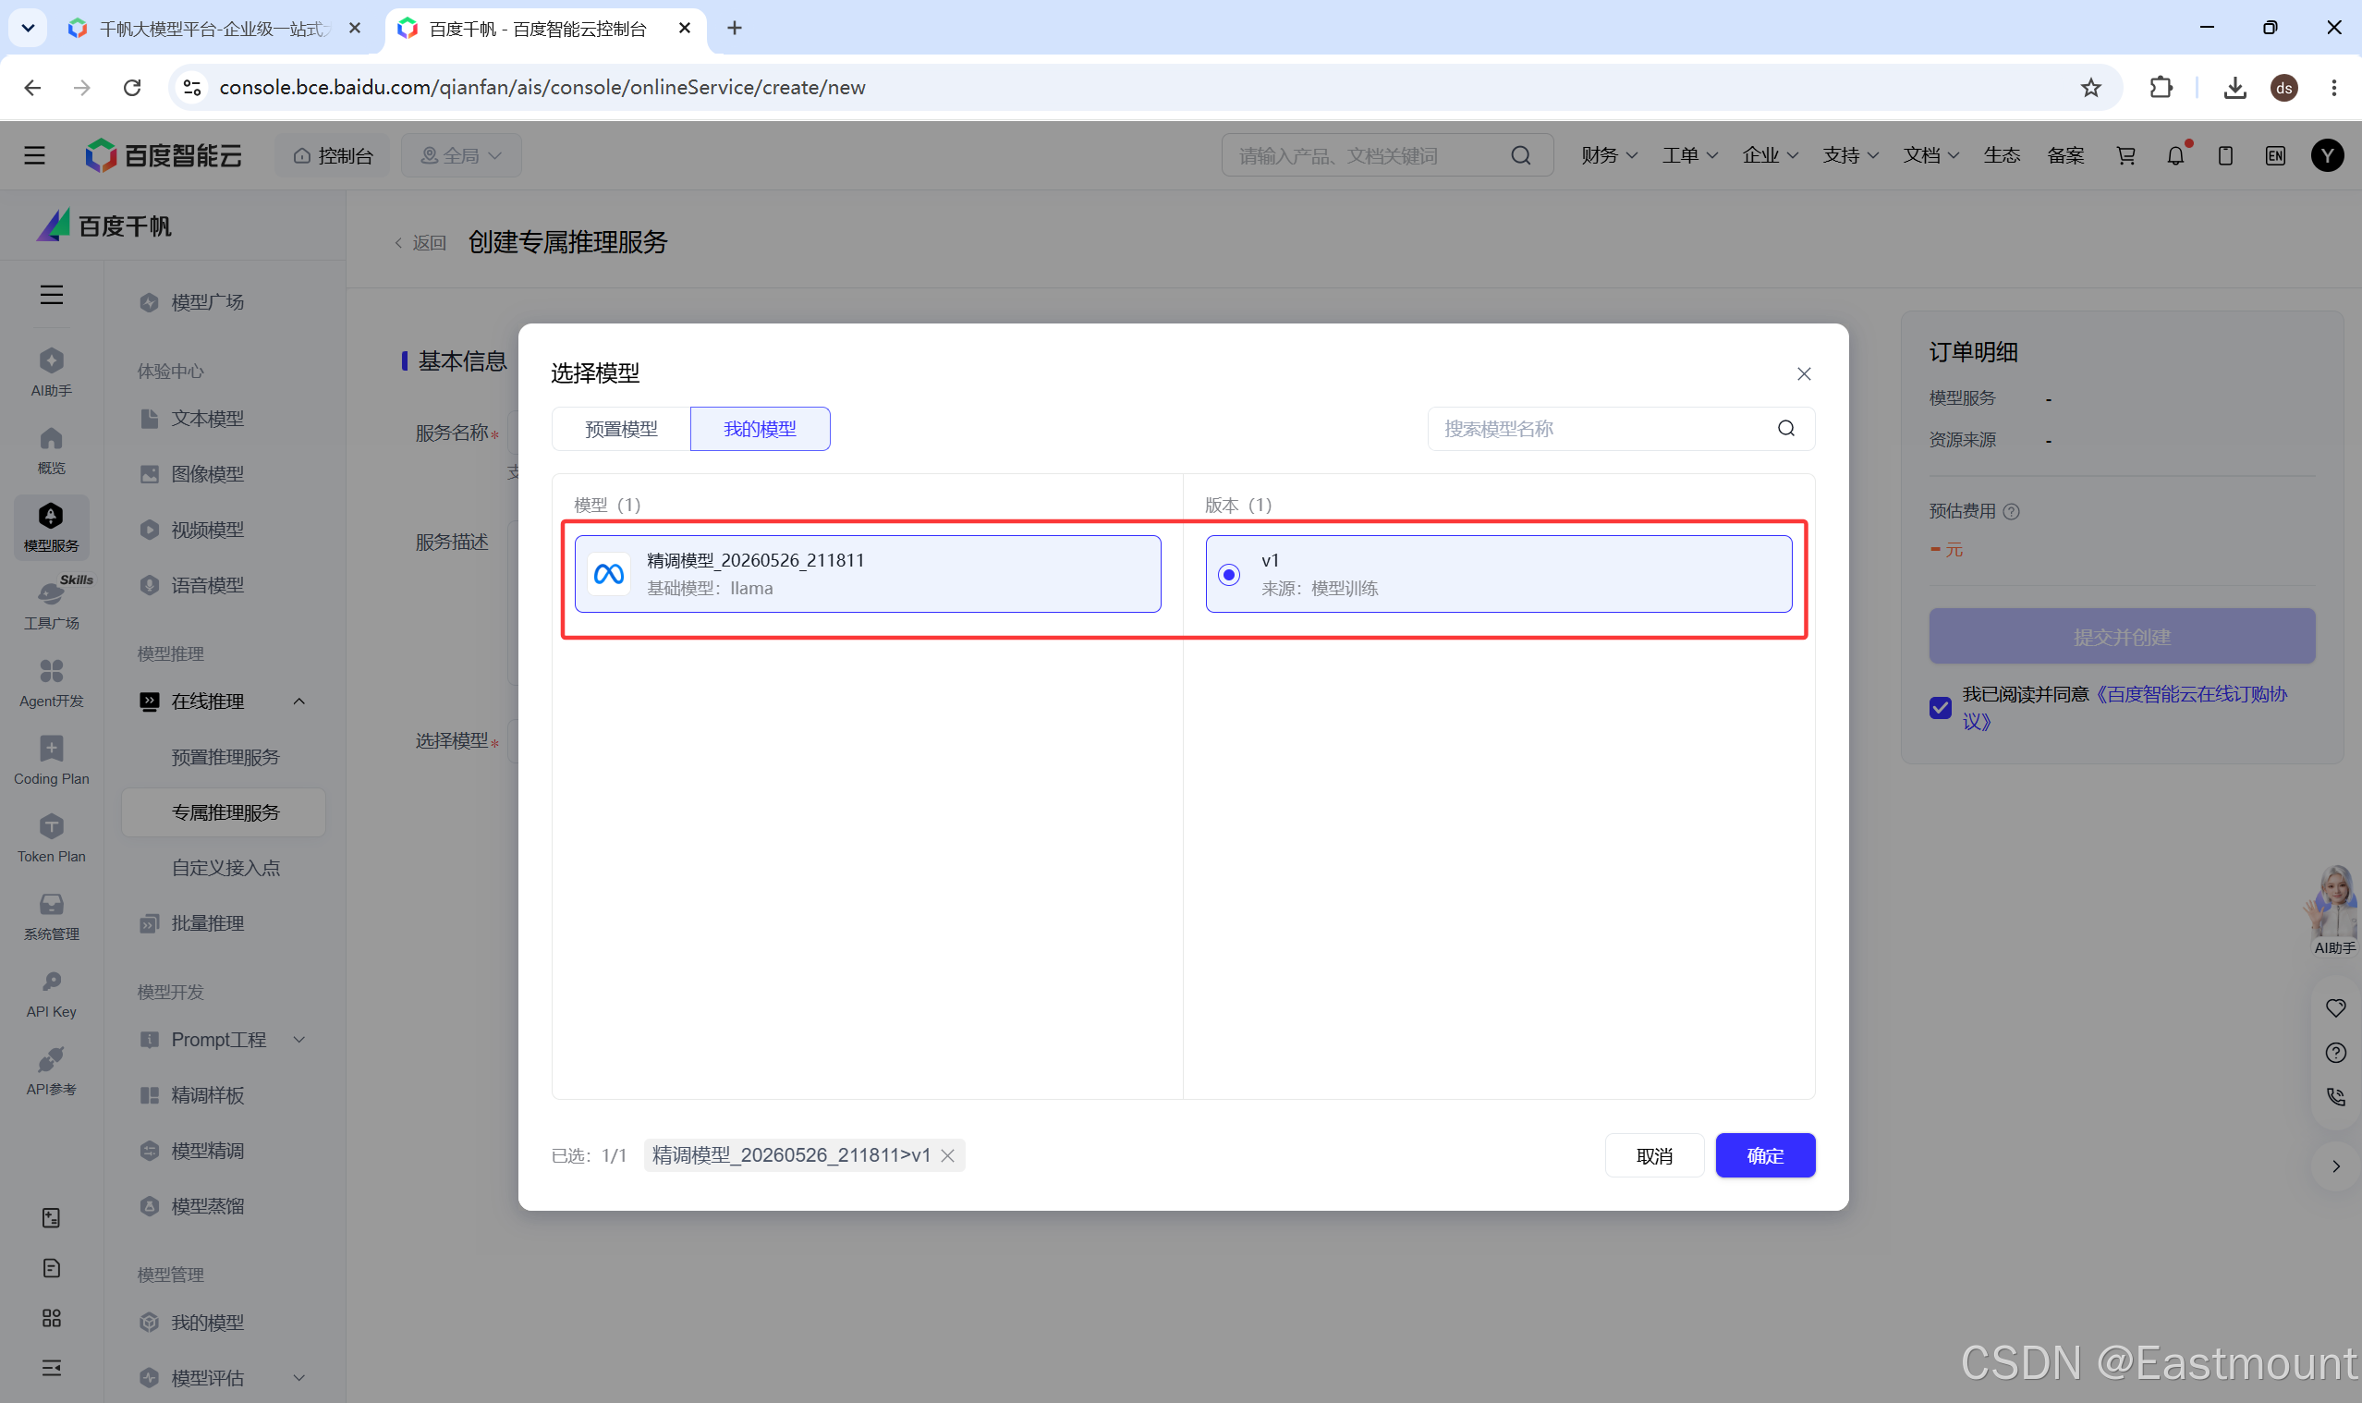Open Coding Plan in left rail
The width and height of the screenshot is (2362, 1403).
51,759
